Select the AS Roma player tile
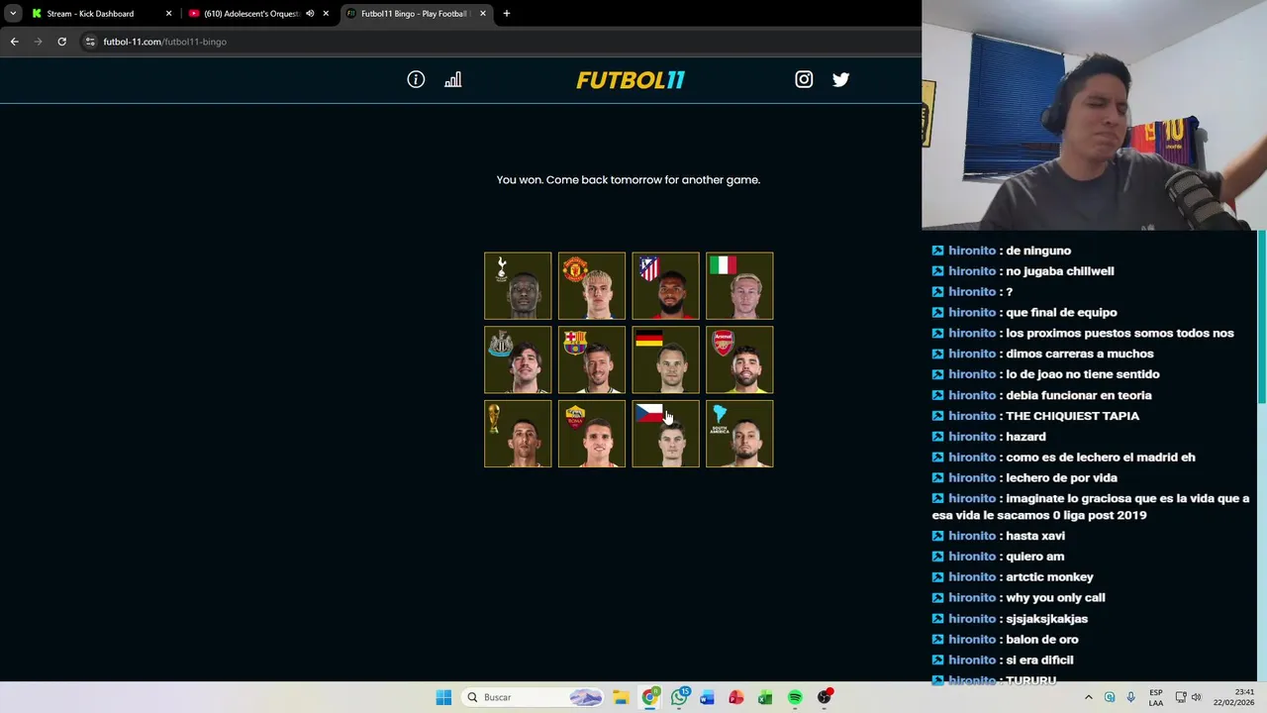1267x713 pixels. pos(592,434)
